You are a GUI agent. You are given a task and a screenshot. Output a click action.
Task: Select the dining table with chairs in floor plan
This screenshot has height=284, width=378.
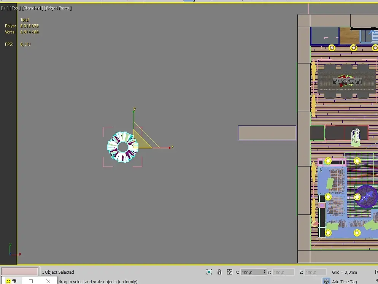(347, 81)
